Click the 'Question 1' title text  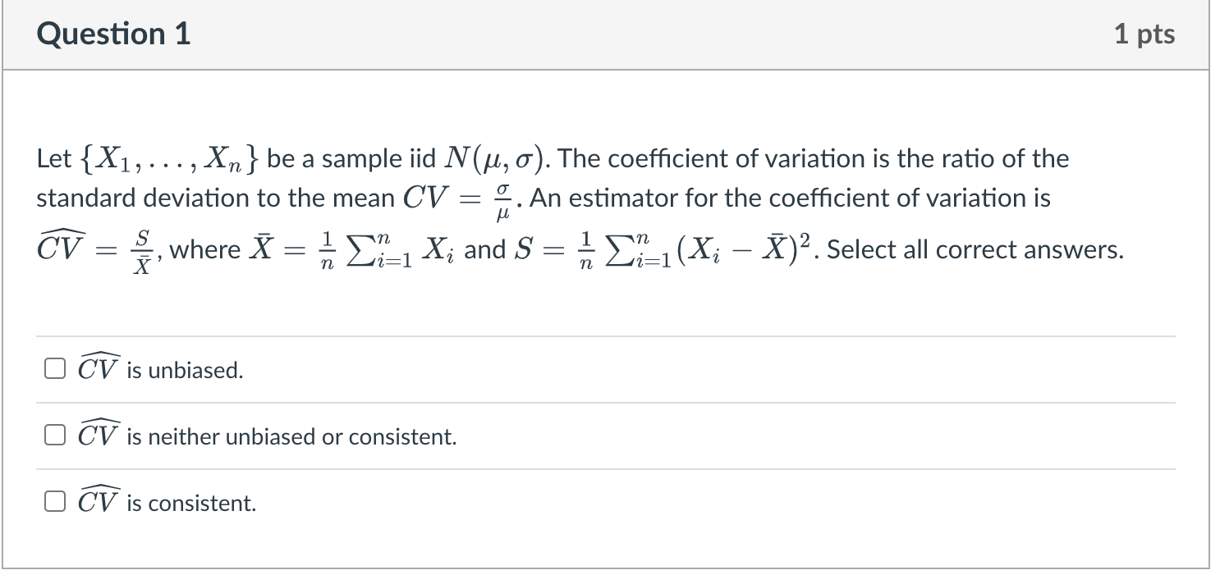point(113,34)
